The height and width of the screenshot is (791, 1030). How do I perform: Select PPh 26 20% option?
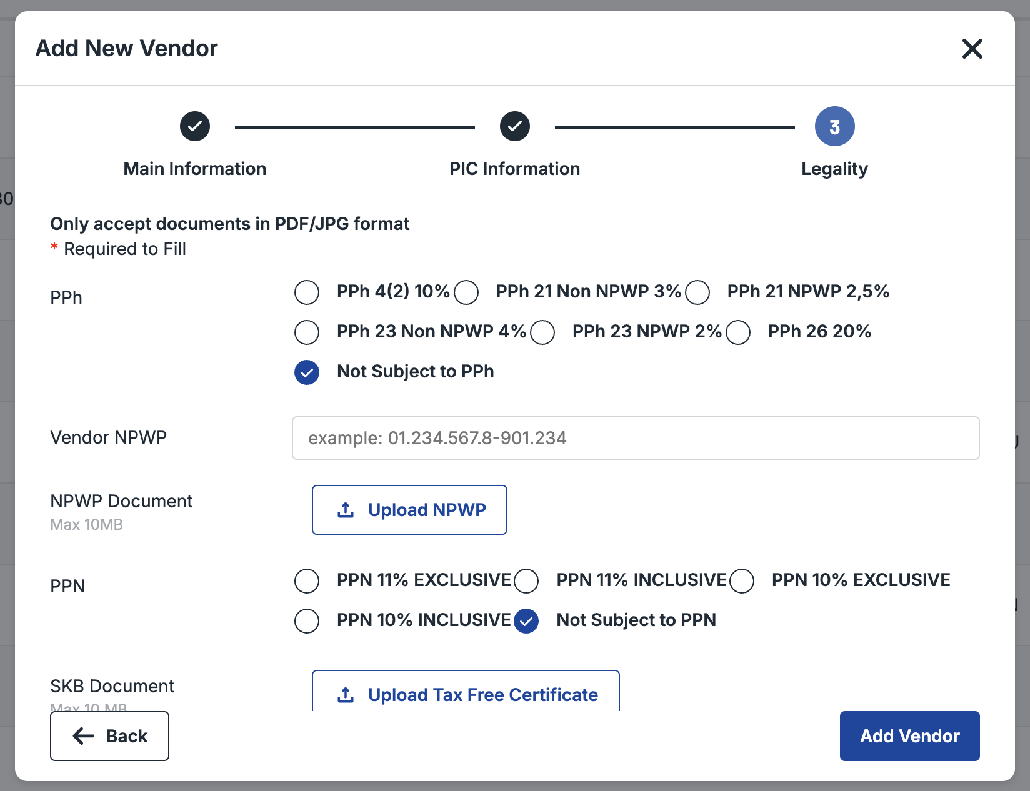click(738, 332)
